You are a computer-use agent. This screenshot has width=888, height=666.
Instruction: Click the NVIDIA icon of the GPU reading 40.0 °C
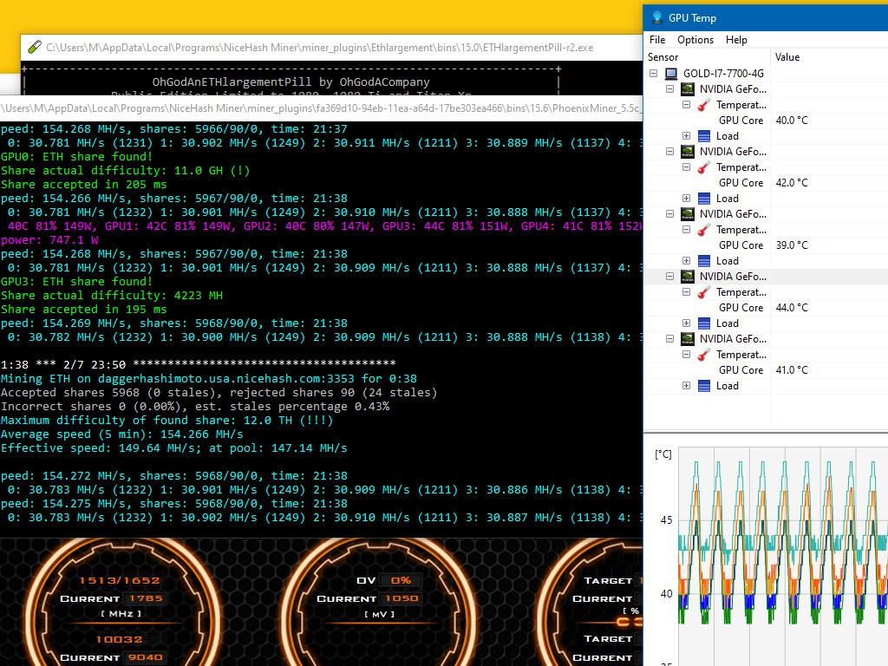[x=688, y=89]
